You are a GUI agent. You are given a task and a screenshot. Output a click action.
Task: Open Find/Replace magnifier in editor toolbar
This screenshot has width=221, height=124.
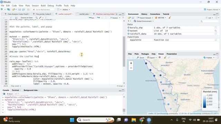tap(37, 18)
